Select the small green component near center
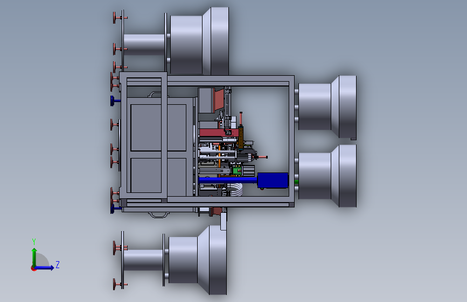The width and height of the screenshot is (467, 302). (x=237, y=171)
